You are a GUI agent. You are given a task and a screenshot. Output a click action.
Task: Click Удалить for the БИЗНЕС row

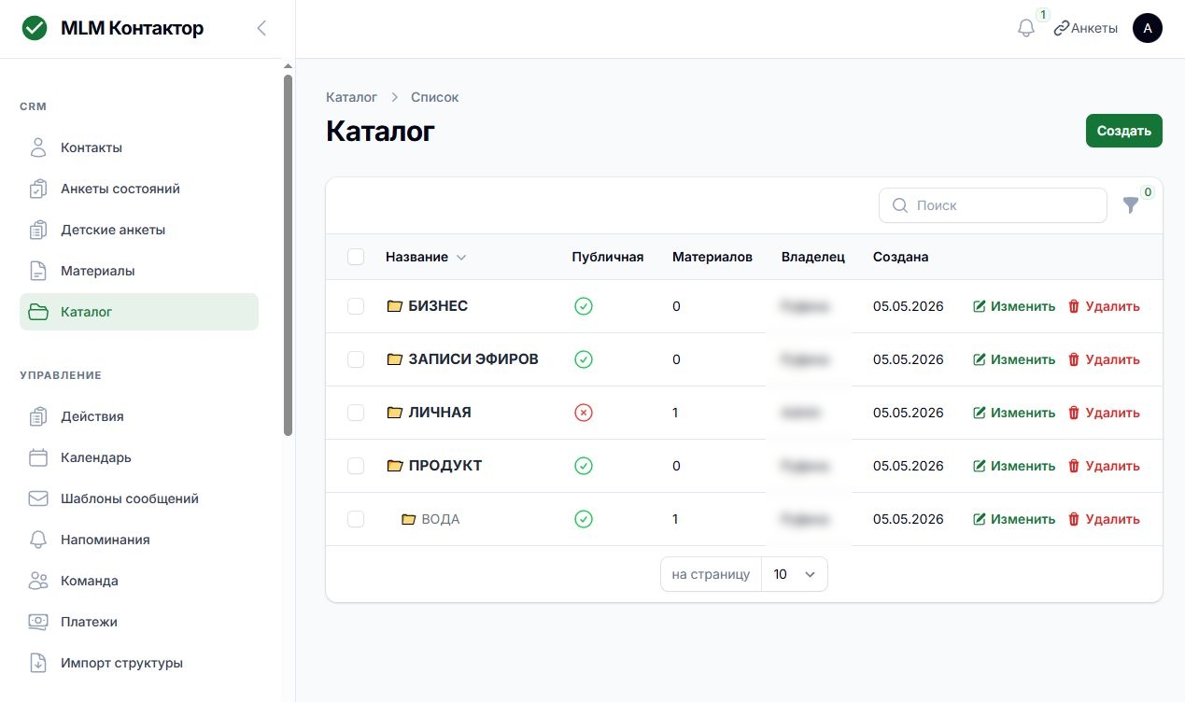[1104, 306]
